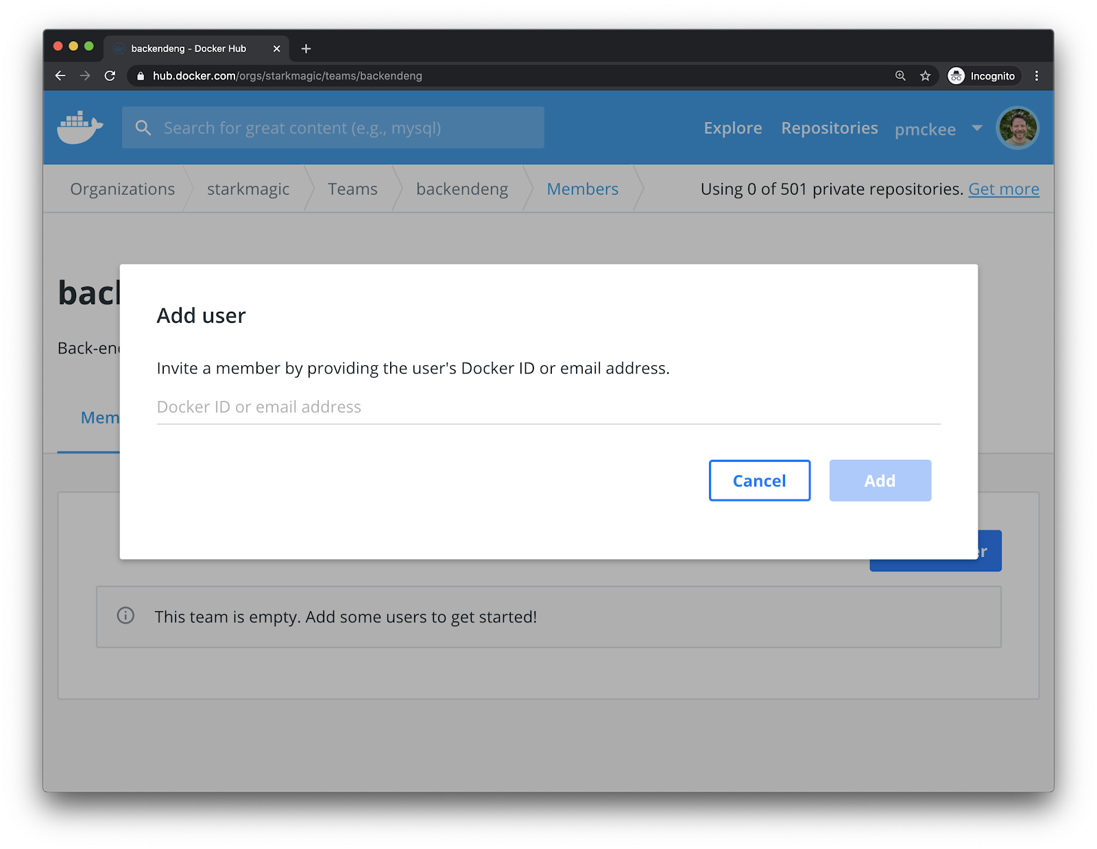Cancel the Add user dialog

[x=759, y=480]
